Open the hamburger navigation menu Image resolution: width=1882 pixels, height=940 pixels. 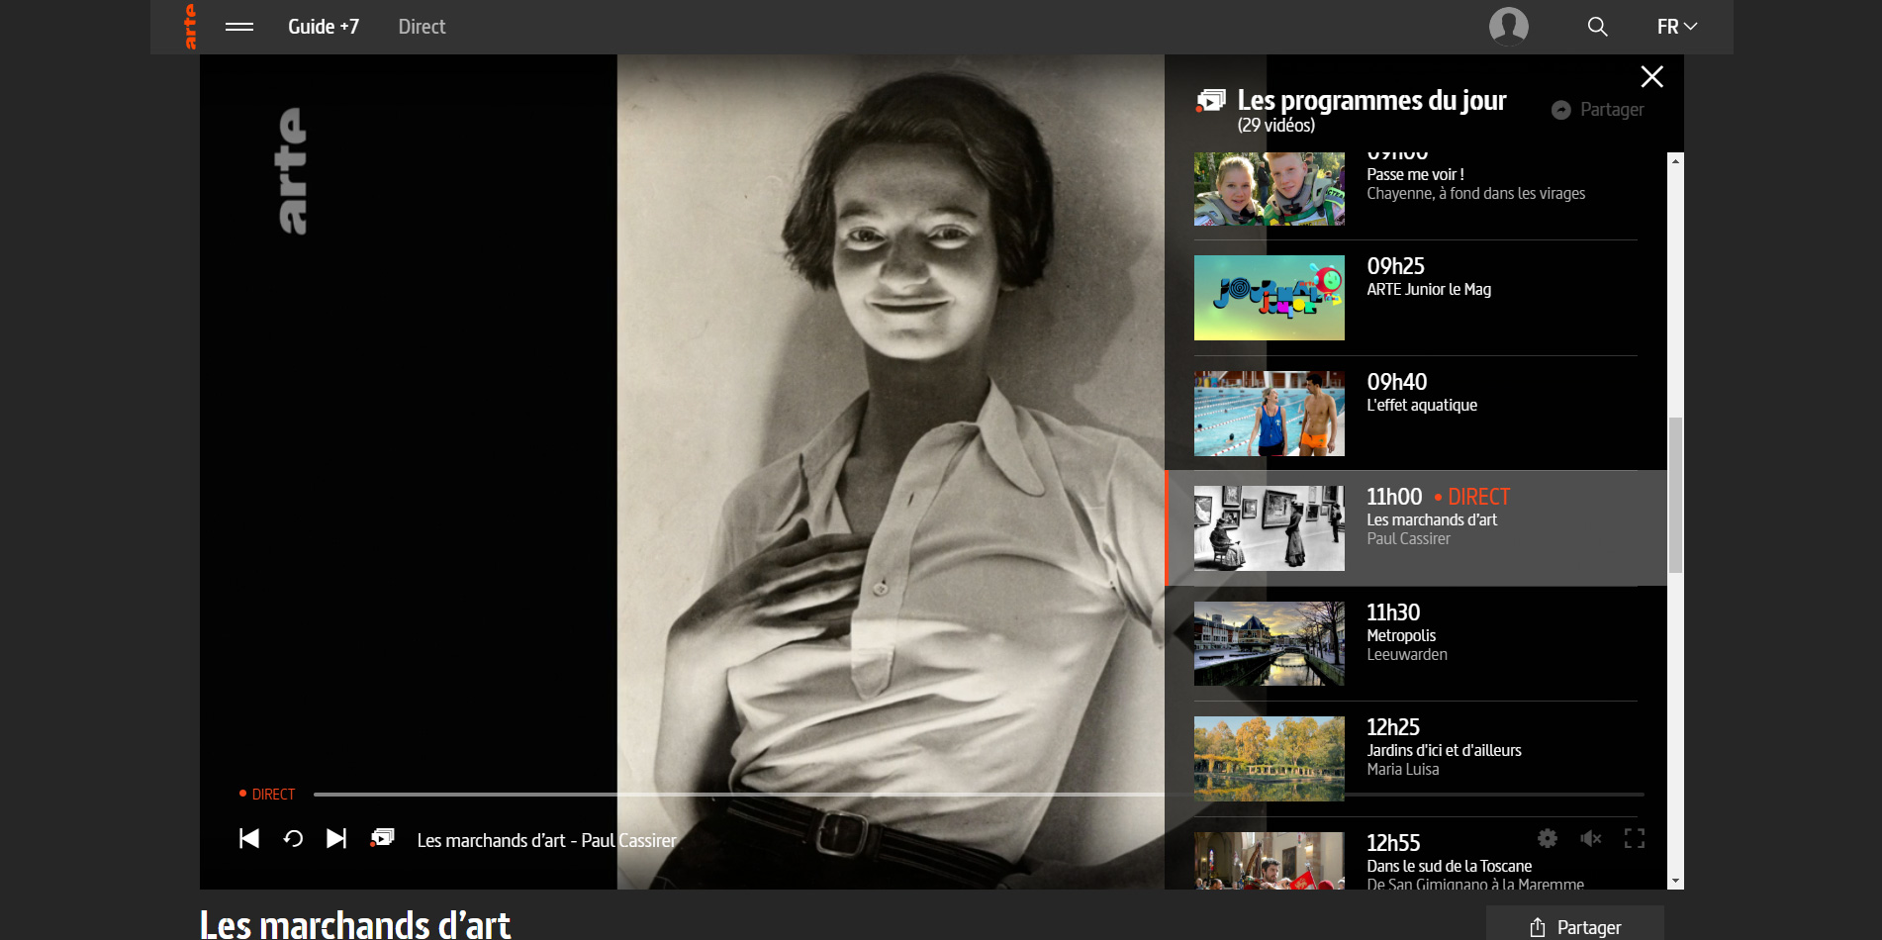click(x=239, y=27)
